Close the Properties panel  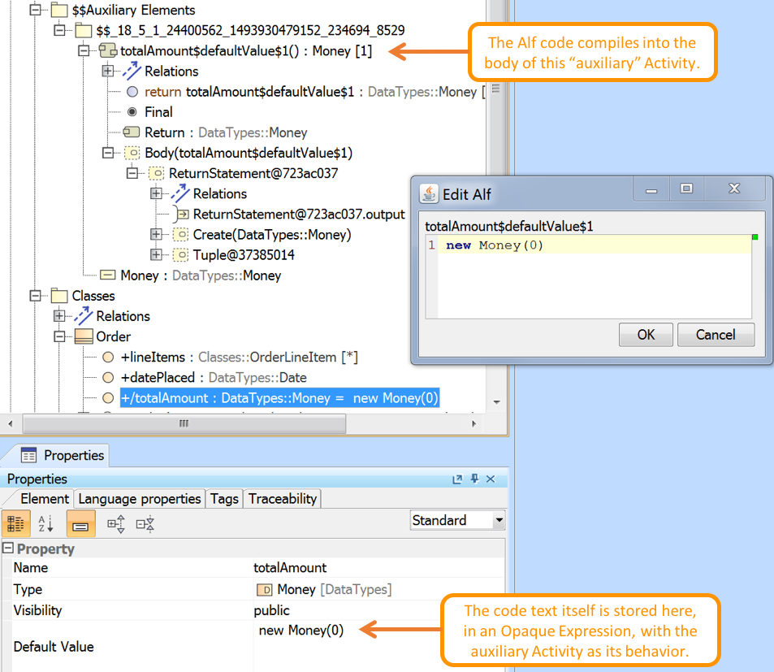click(x=491, y=479)
